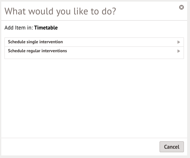
Task: Close the dialog with the X icon
Action: 181,7
